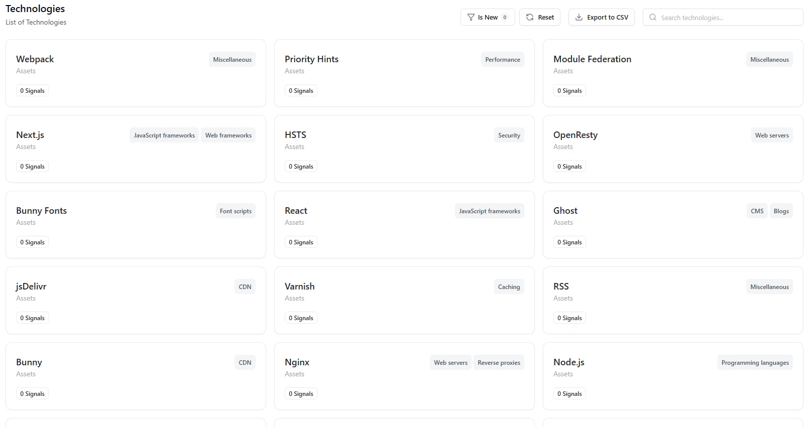Reset all technology filters
The width and height of the screenshot is (811, 427).
coord(540,17)
